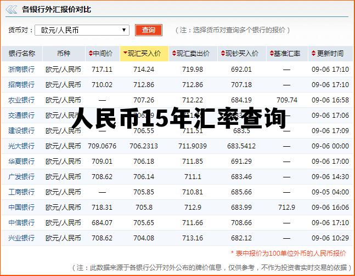Image resolution: width=355 pixels, height=276 pixels.
Task: Click the 717.11 middle price value
Action: (102, 69)
